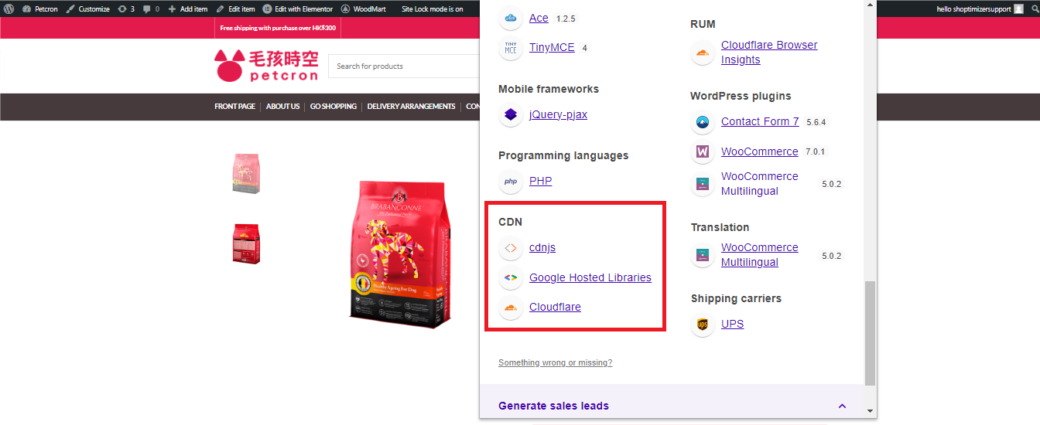Click the popup scrollbar thumb
This screenshot has height=425, width=1040.
(870, 332)
